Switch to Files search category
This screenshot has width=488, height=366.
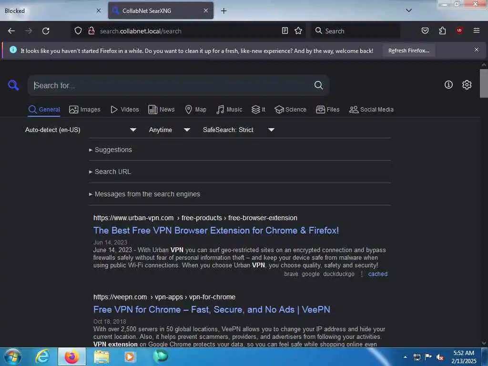327,110
